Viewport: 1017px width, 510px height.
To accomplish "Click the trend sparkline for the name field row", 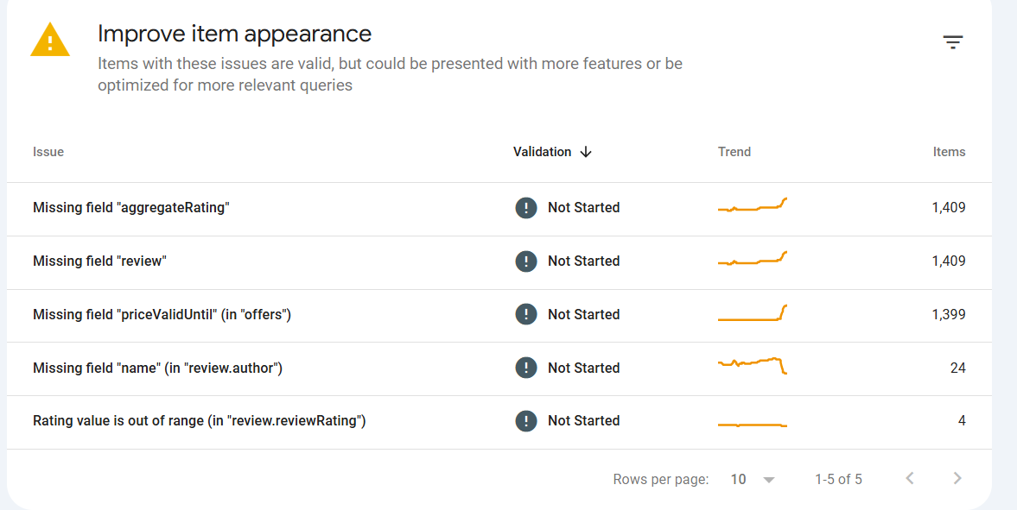I will click(753, 366).
